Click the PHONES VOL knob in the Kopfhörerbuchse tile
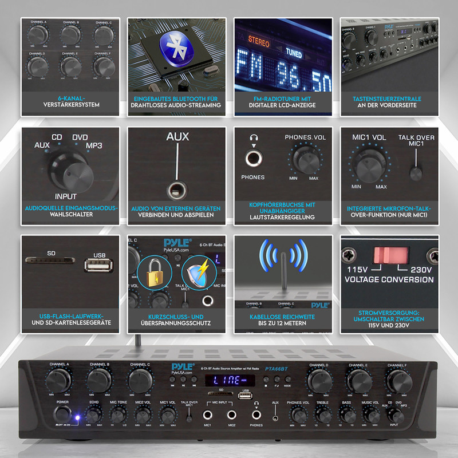458x458 pixels. [x=306, y=160]
